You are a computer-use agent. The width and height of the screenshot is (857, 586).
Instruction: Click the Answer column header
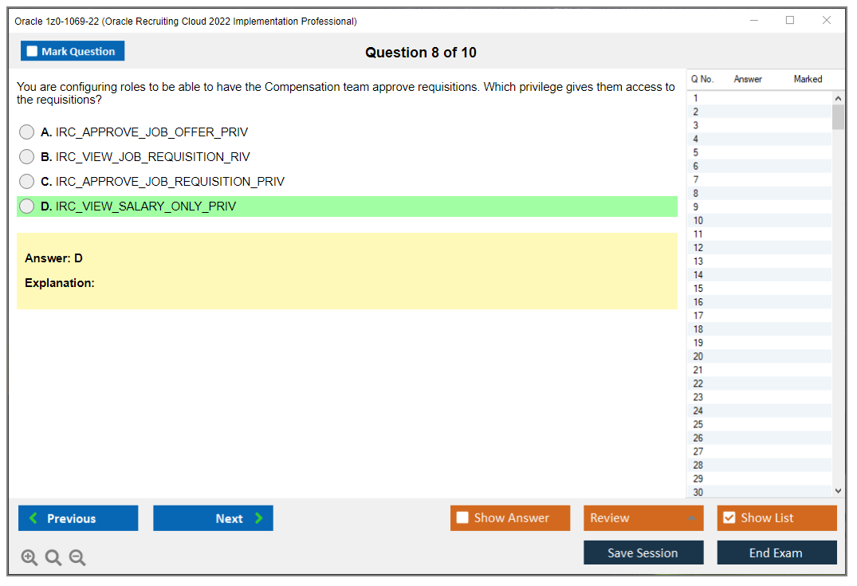tap(747, 79)
